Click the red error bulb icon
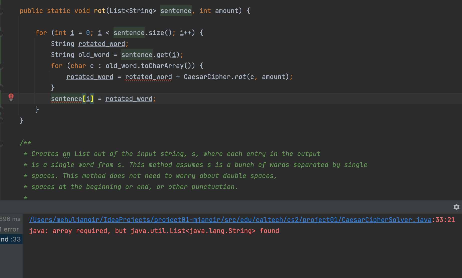 click(11, 97)
